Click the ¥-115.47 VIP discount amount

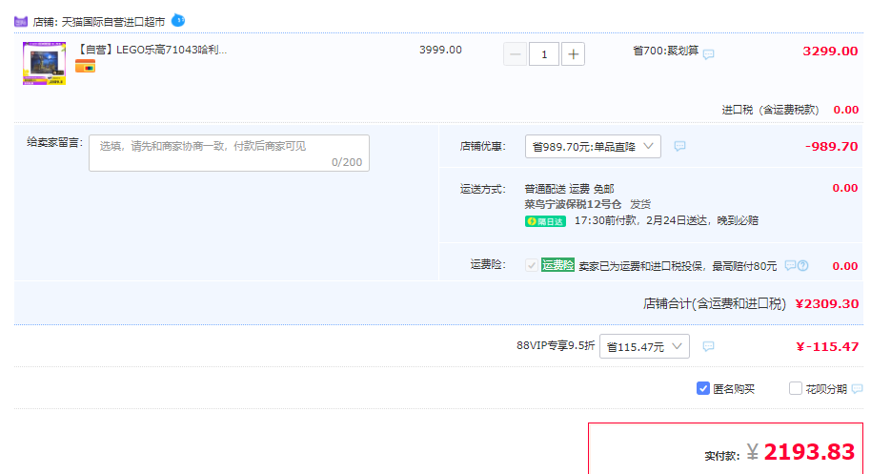827,346
